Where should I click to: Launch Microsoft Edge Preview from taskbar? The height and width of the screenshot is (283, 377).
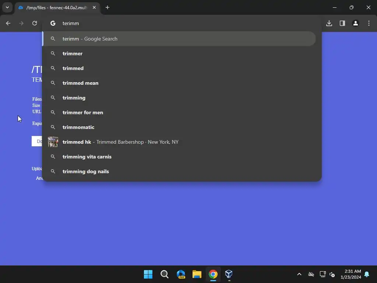[181, 274]
